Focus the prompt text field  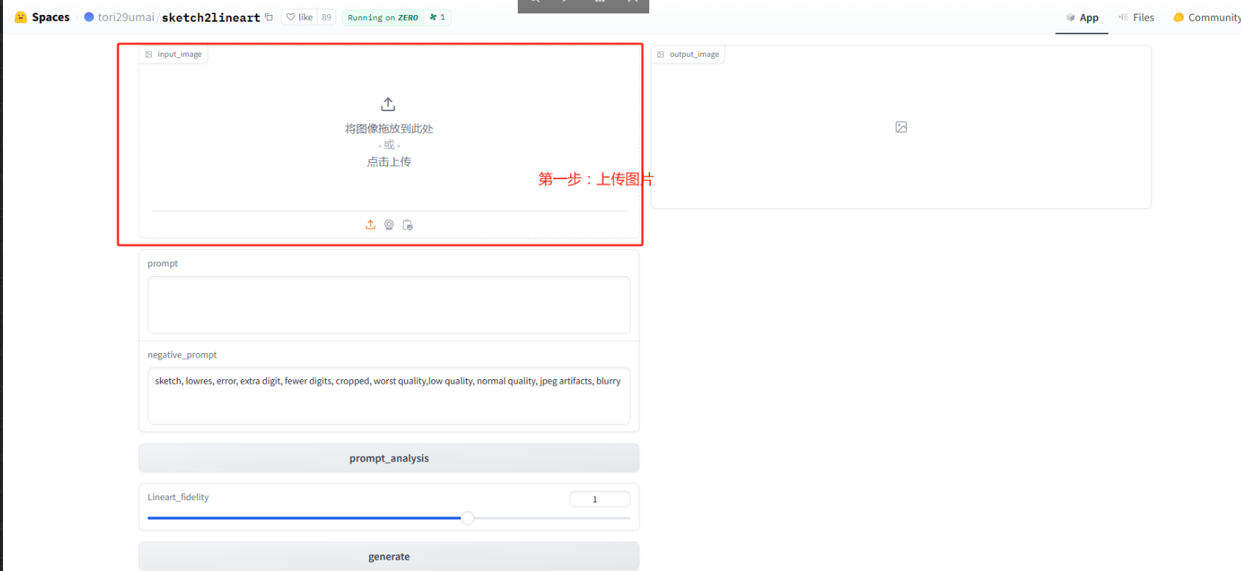[389, 305]
